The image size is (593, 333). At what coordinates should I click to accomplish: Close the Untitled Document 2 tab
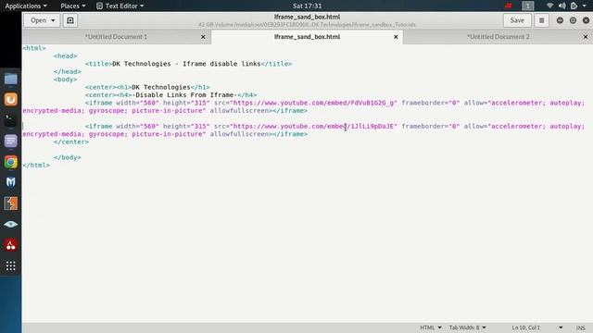[586, 37]
